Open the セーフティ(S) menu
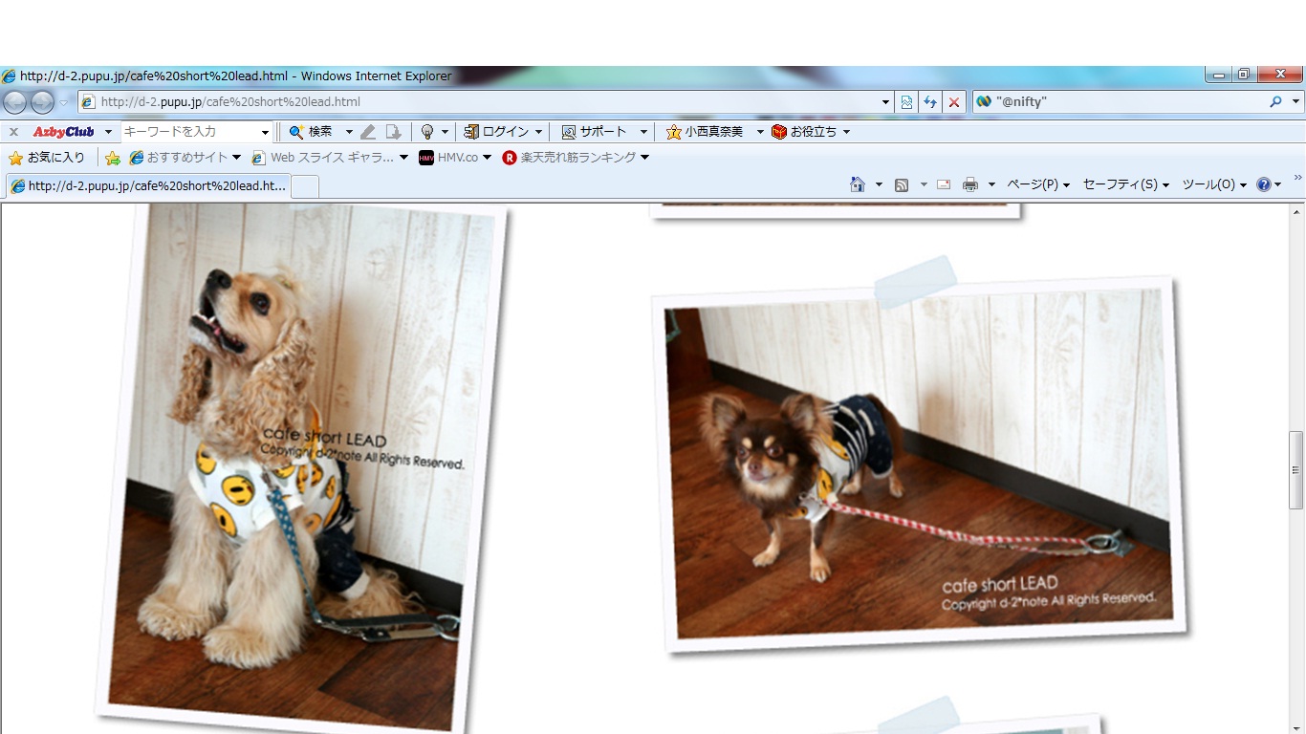 pyautogui.click(x=1126, y=184)
